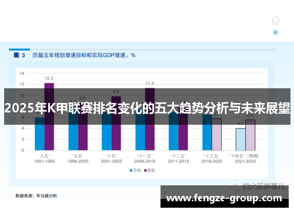This screenshot has width=294, height=213.
Task: Click the 1991-1995 axis label
Action: [44, 161]
